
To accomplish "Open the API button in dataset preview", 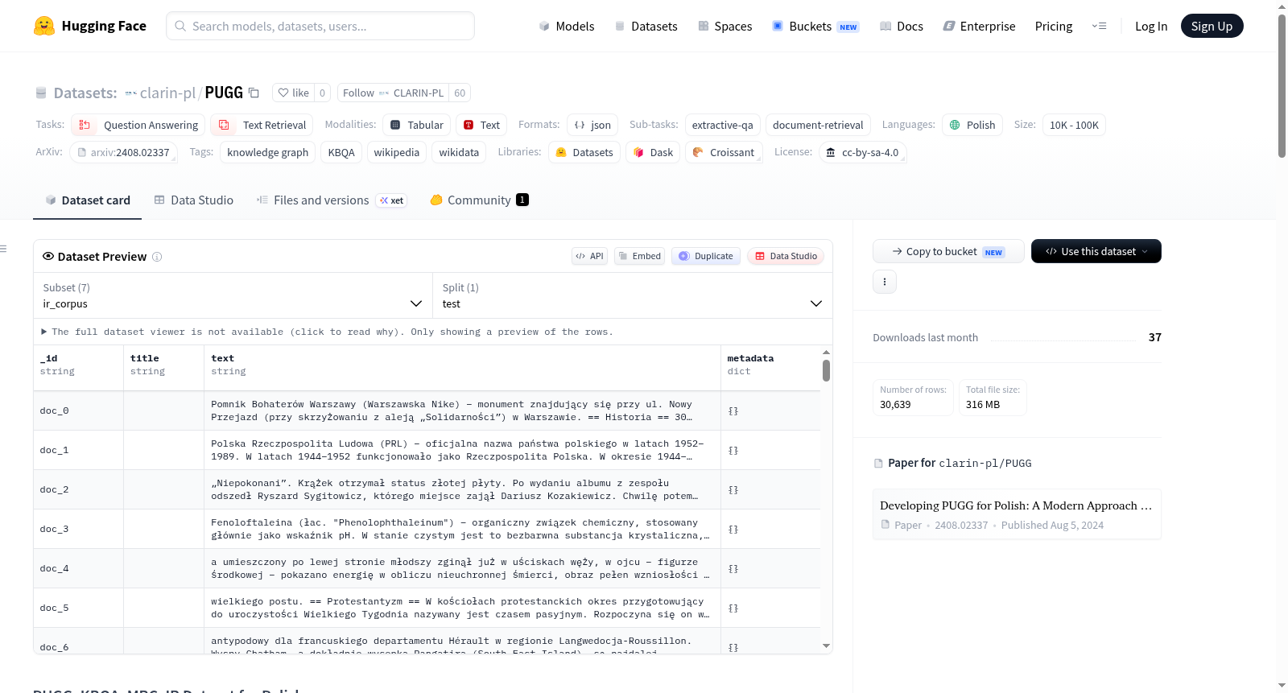I will [589, 256].
